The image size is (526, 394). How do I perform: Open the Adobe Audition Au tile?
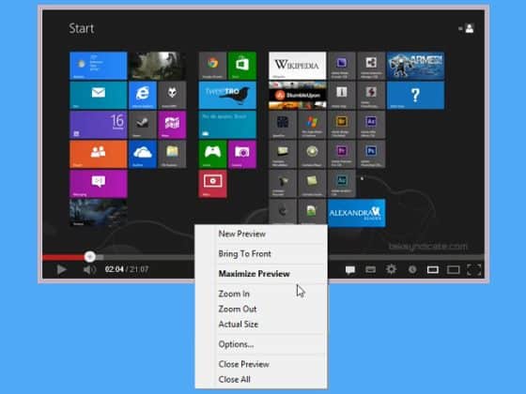click(x=342, y=184)
